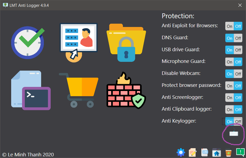
Task: Open the LOG file icon
Action: 205,152
